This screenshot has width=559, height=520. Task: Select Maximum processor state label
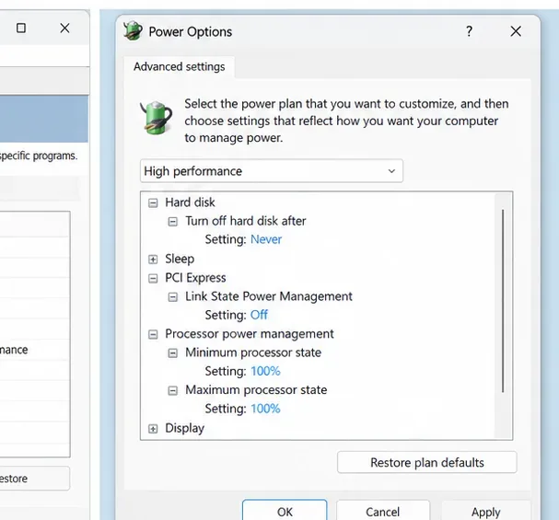click(256, 390)
